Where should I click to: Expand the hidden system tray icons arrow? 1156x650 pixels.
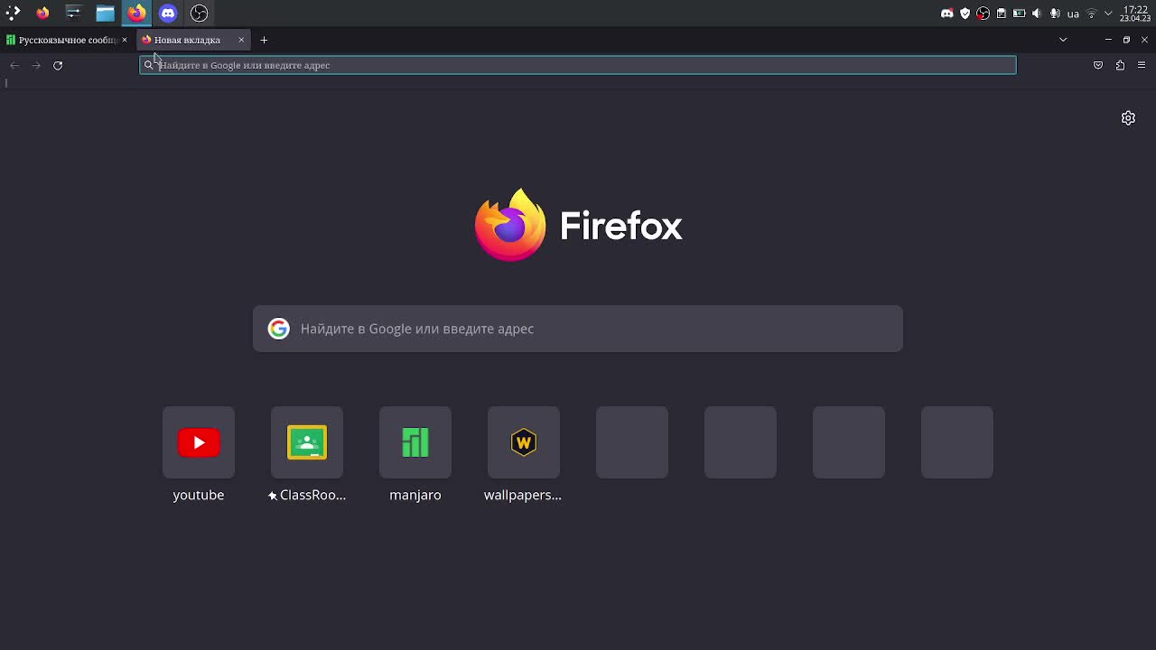coord(1108,14)
